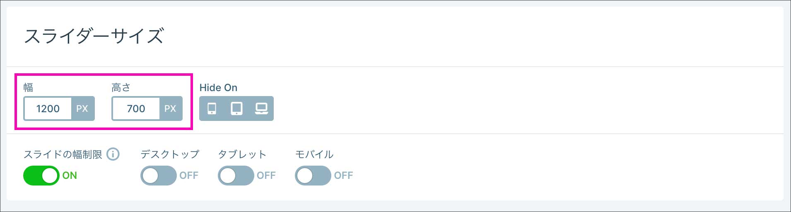Click the PX unit beside the width field

[x=82, y=108]
